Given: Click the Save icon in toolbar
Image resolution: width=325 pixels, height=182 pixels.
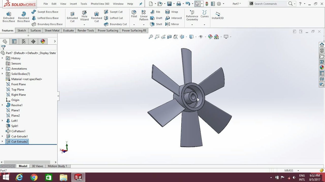Looking at the screenshot, I should (169, 4).
